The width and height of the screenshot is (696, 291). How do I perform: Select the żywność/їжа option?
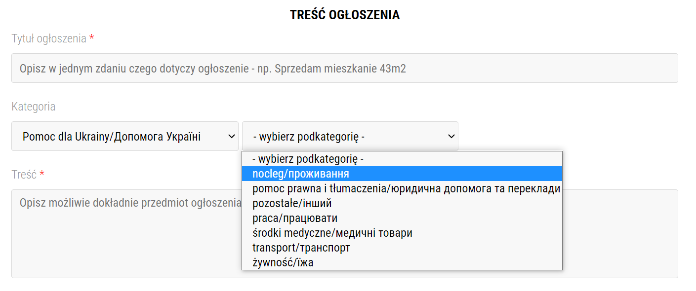[x=402, y=262]
